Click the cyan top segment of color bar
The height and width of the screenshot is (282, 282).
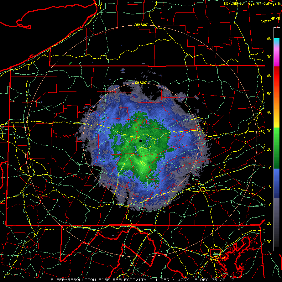tap(277, 41)
